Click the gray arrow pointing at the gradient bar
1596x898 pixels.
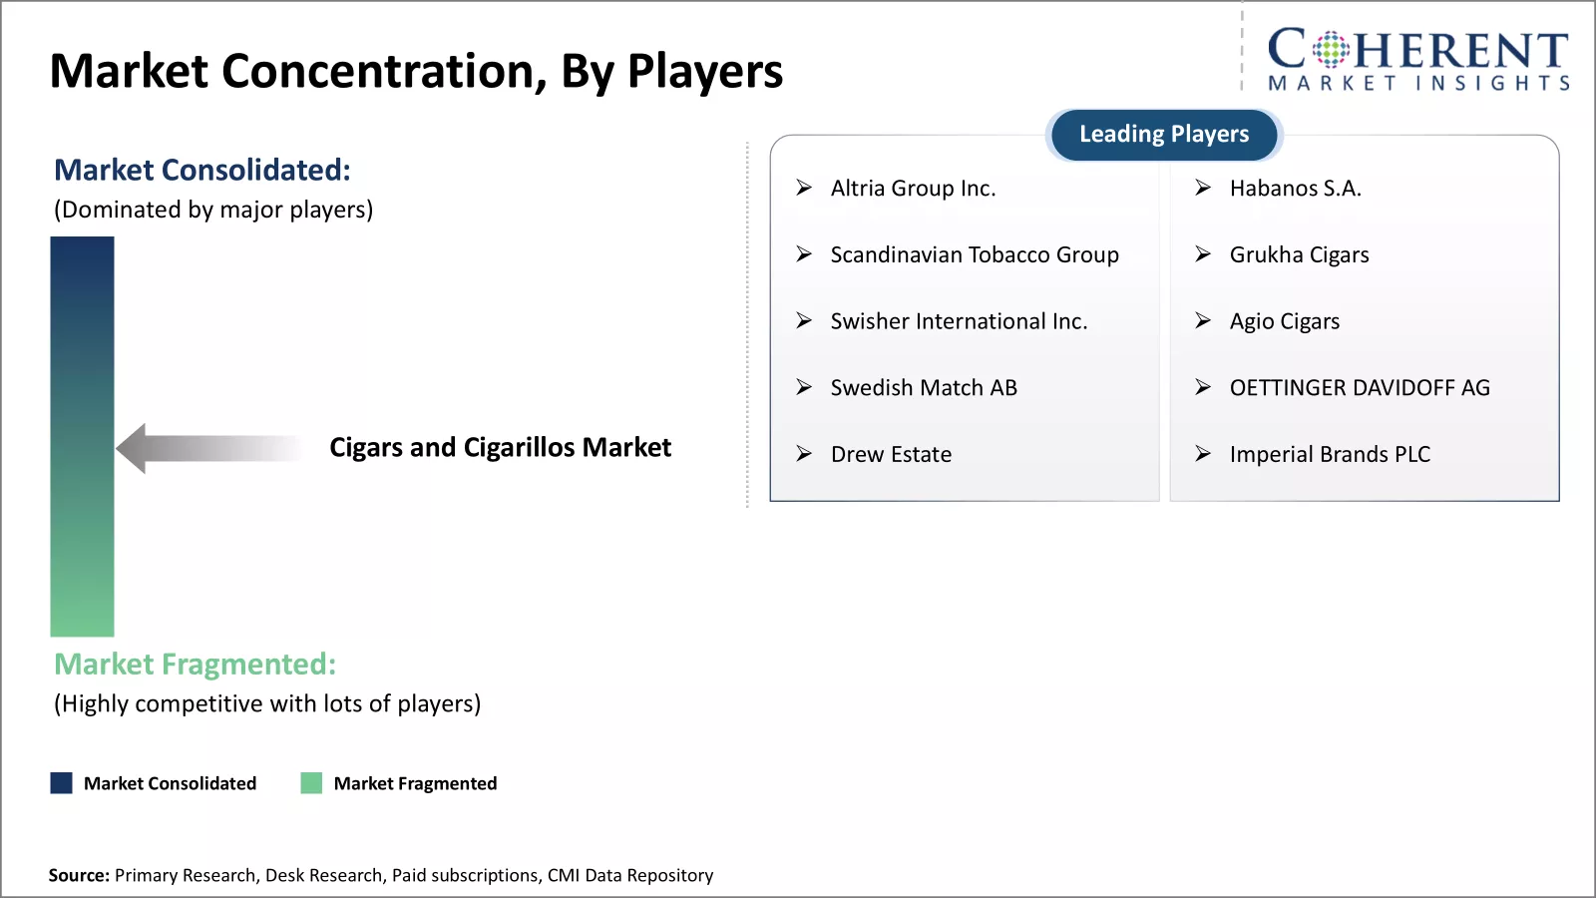[x=209, y=448]
